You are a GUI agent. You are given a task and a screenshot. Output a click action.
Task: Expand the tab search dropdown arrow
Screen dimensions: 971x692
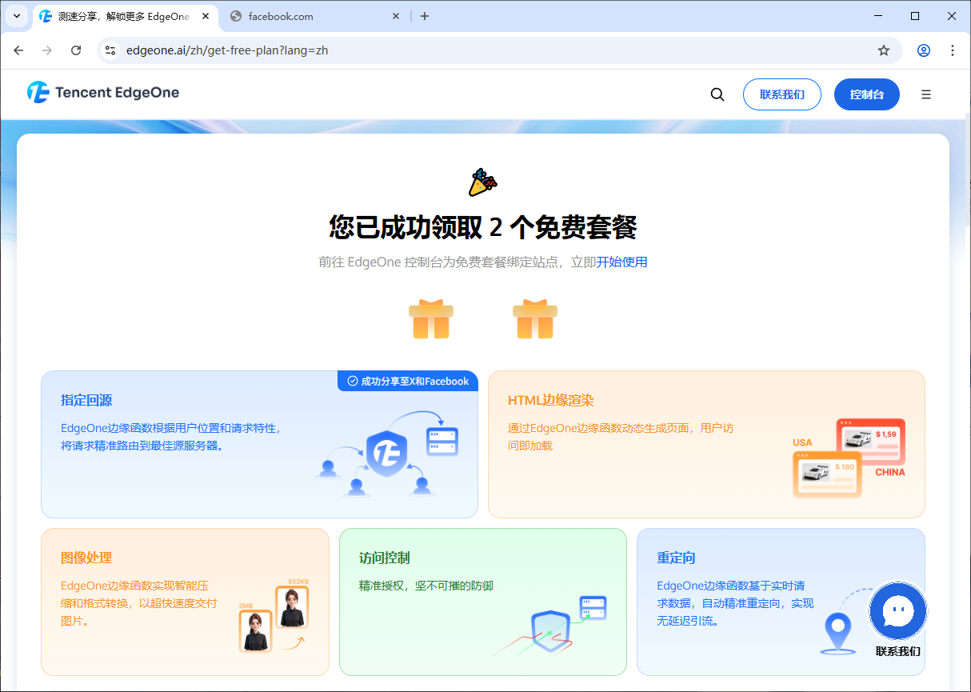pyautogui.click(x=16, y=16)
